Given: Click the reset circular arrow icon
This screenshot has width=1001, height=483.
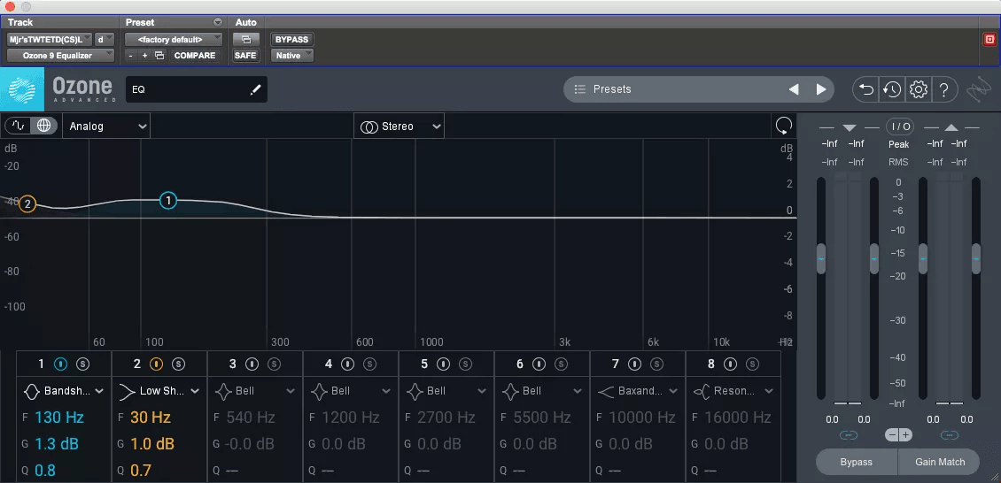Looking at the screenshot, I should [783, 126].
